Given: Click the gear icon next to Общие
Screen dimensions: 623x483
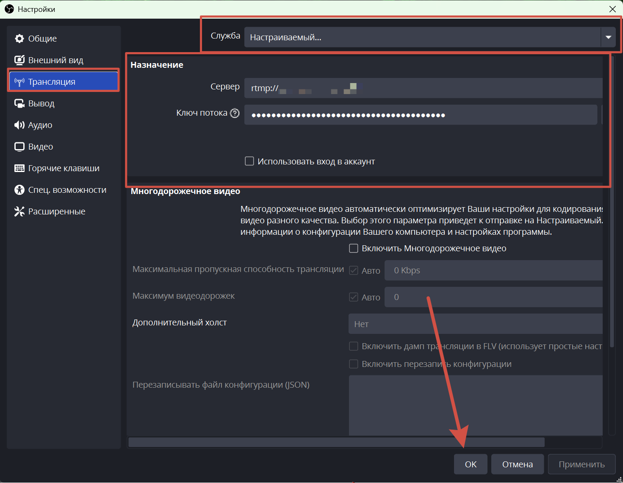Looking at the screenshot, I should pyautogui.click(x=19, y=39).
